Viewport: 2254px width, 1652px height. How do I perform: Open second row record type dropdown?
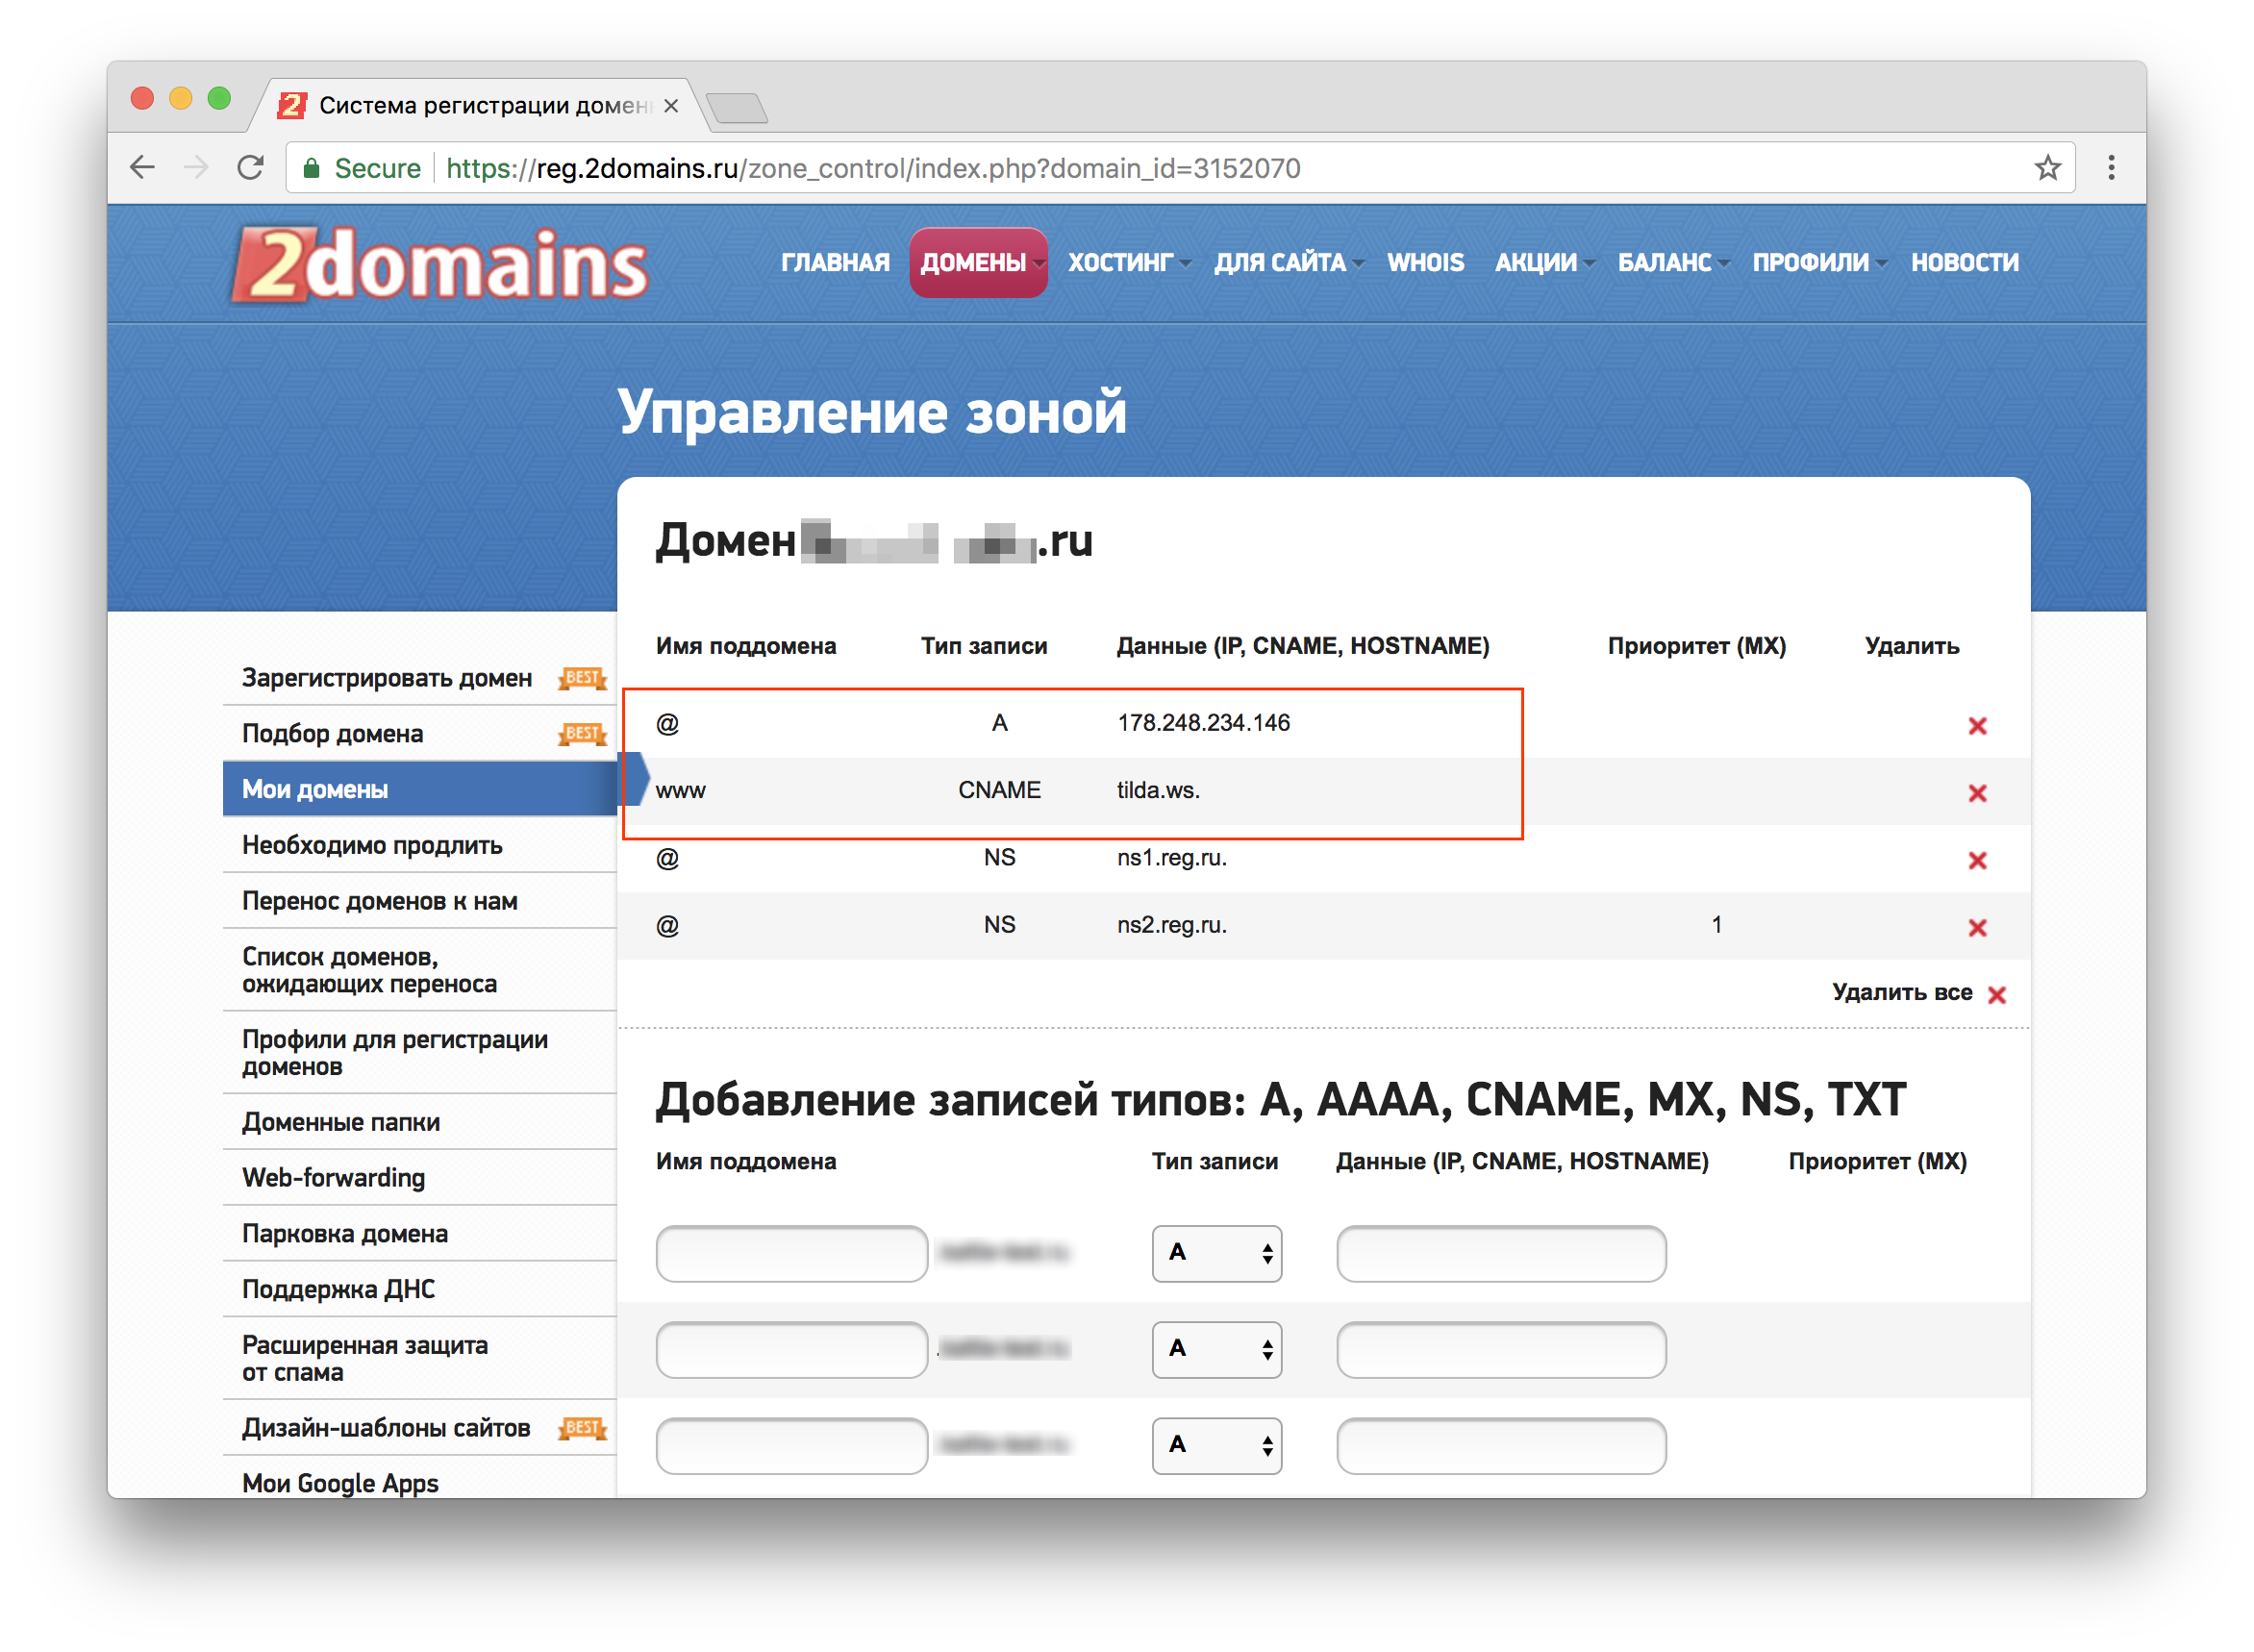point(1216,1349)
